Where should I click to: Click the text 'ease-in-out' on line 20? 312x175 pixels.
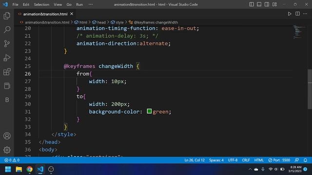point(179,28)
